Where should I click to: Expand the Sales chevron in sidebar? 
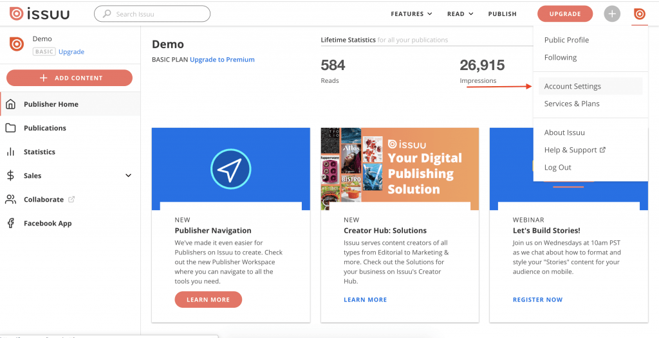[129, 175]
